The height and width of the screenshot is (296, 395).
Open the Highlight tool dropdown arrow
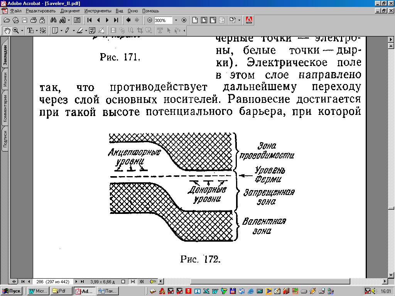pos(86,31)
